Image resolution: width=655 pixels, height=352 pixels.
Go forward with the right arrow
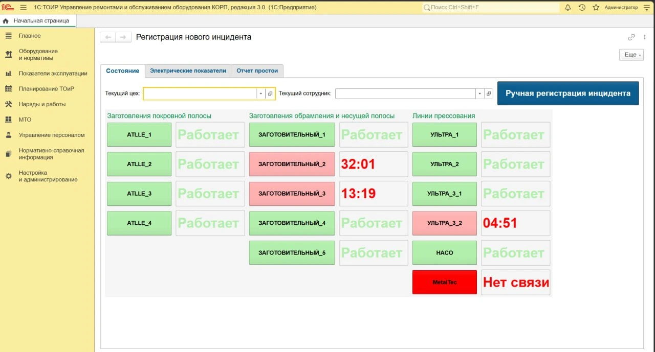123,37
